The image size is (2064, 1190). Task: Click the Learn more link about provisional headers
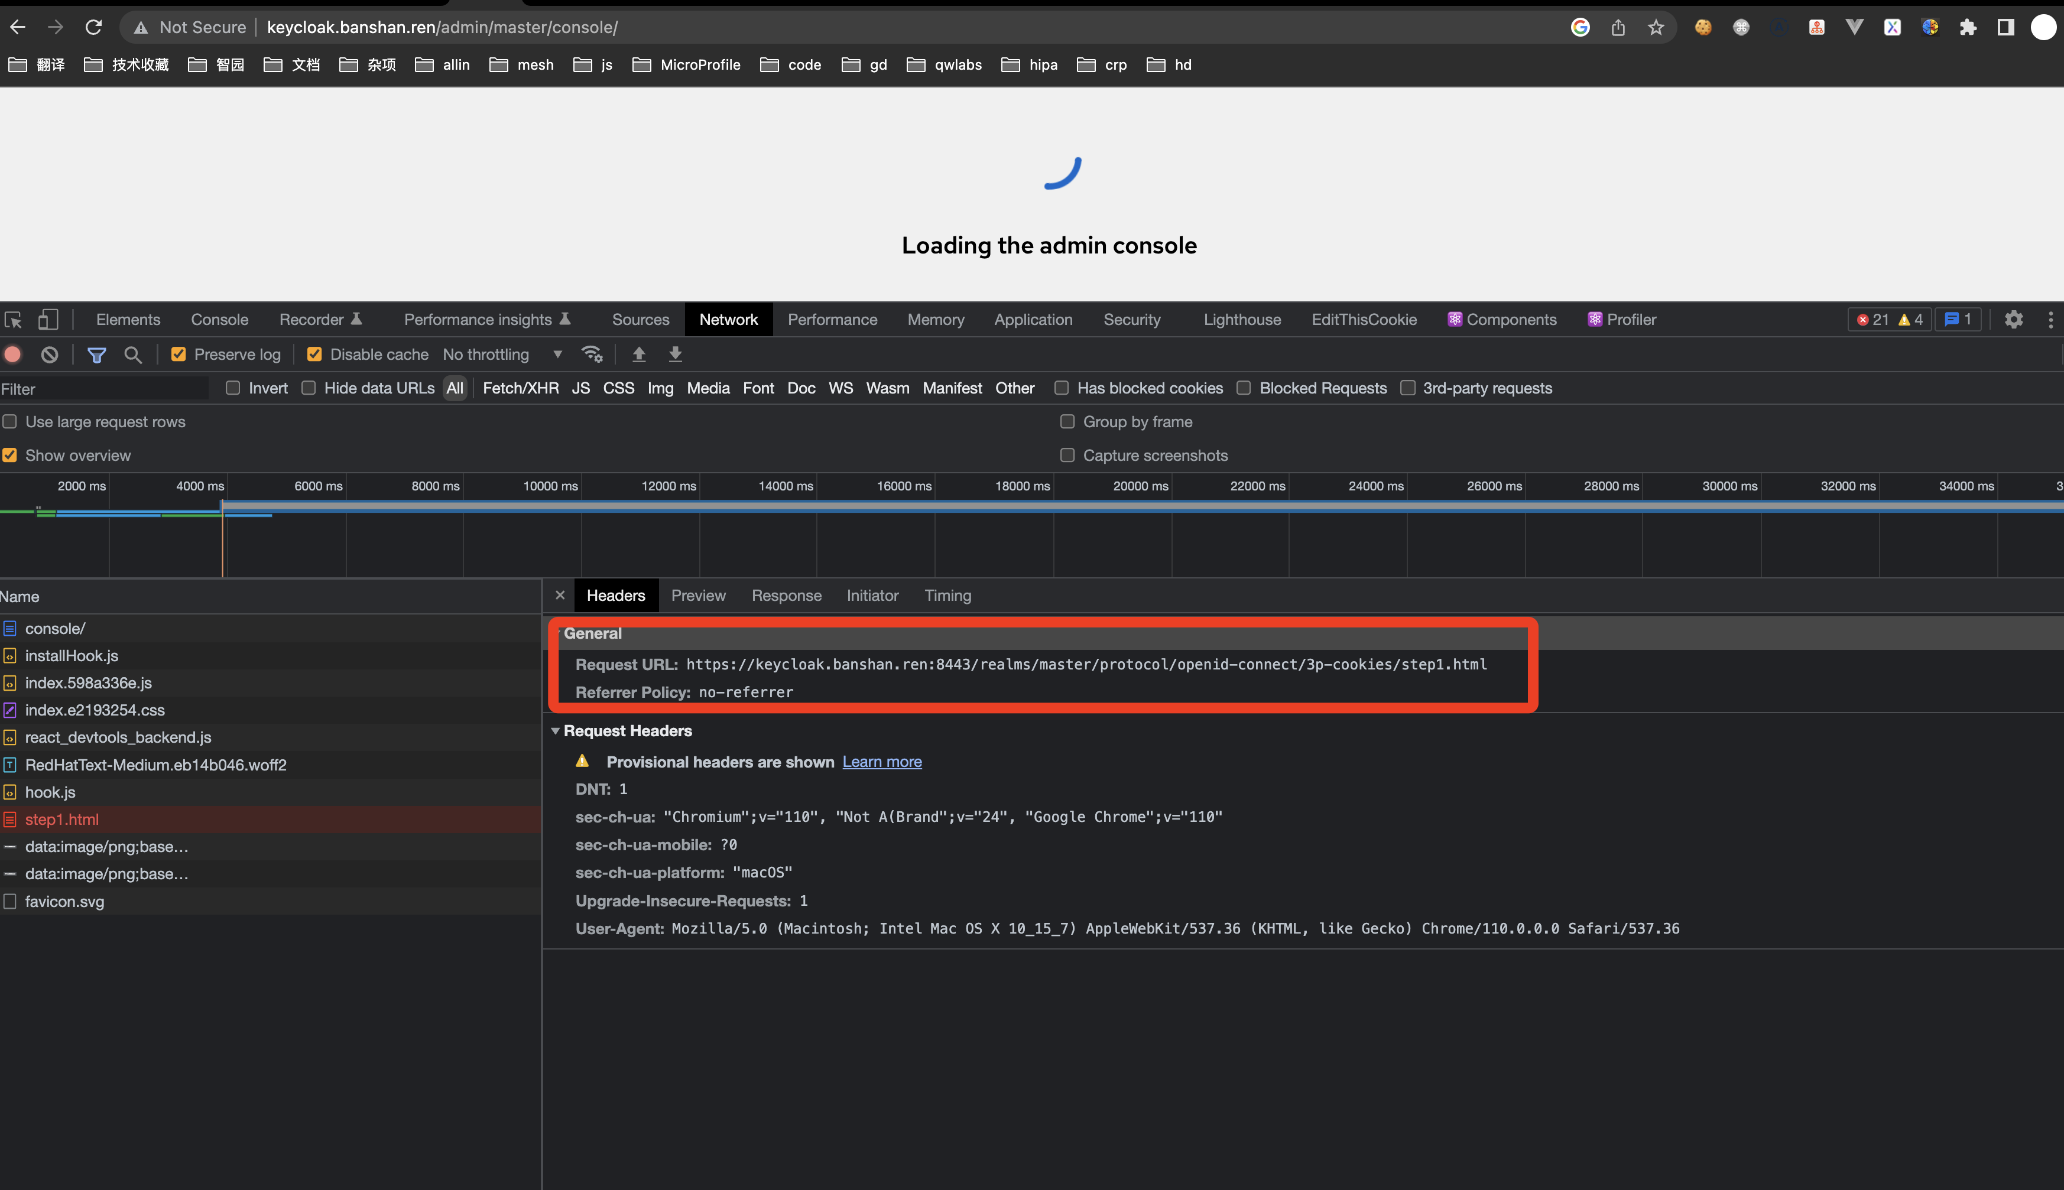pyautogui.click(x=881, y=761)
